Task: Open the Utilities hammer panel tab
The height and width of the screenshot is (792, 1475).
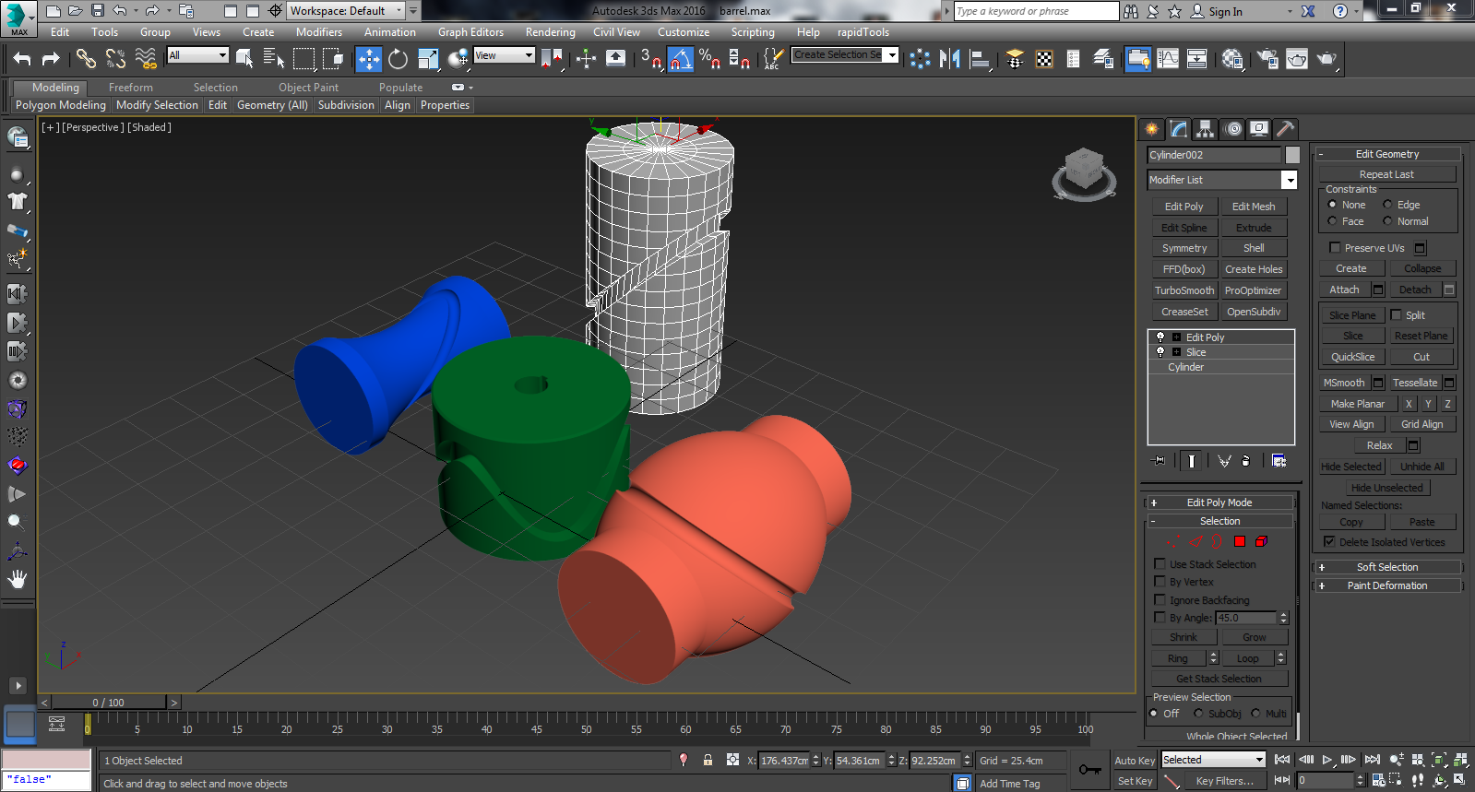Action: [1285, 129]
